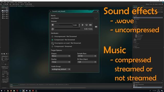Adjust the volume slider
Screen dimensions: 164x92
[x=63, y=25]
